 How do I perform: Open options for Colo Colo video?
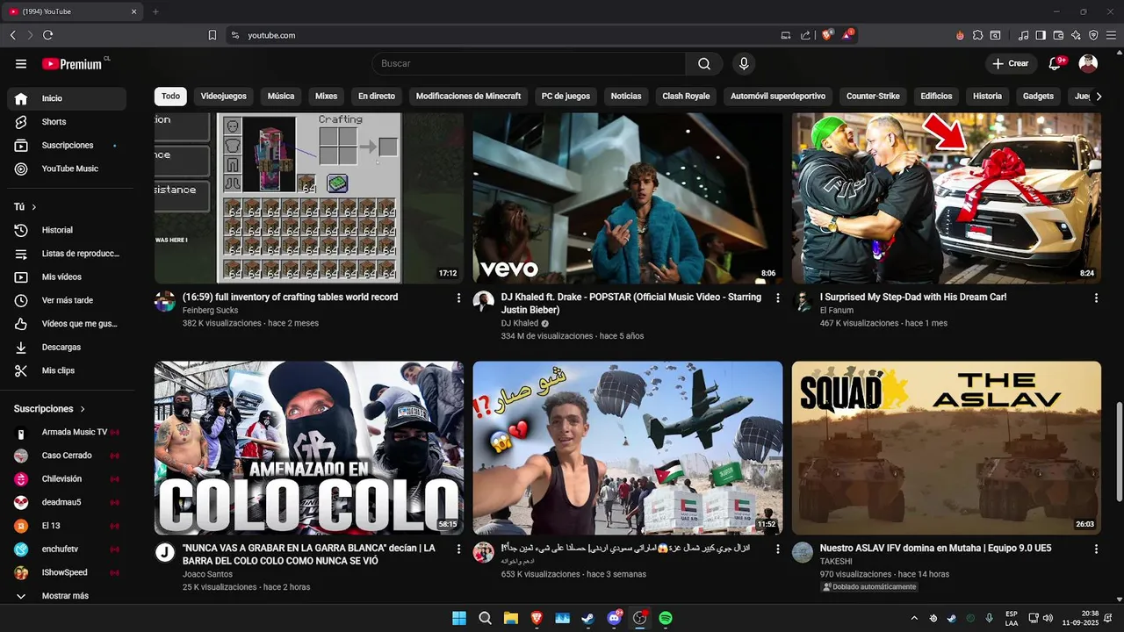(x=458, y=549)
